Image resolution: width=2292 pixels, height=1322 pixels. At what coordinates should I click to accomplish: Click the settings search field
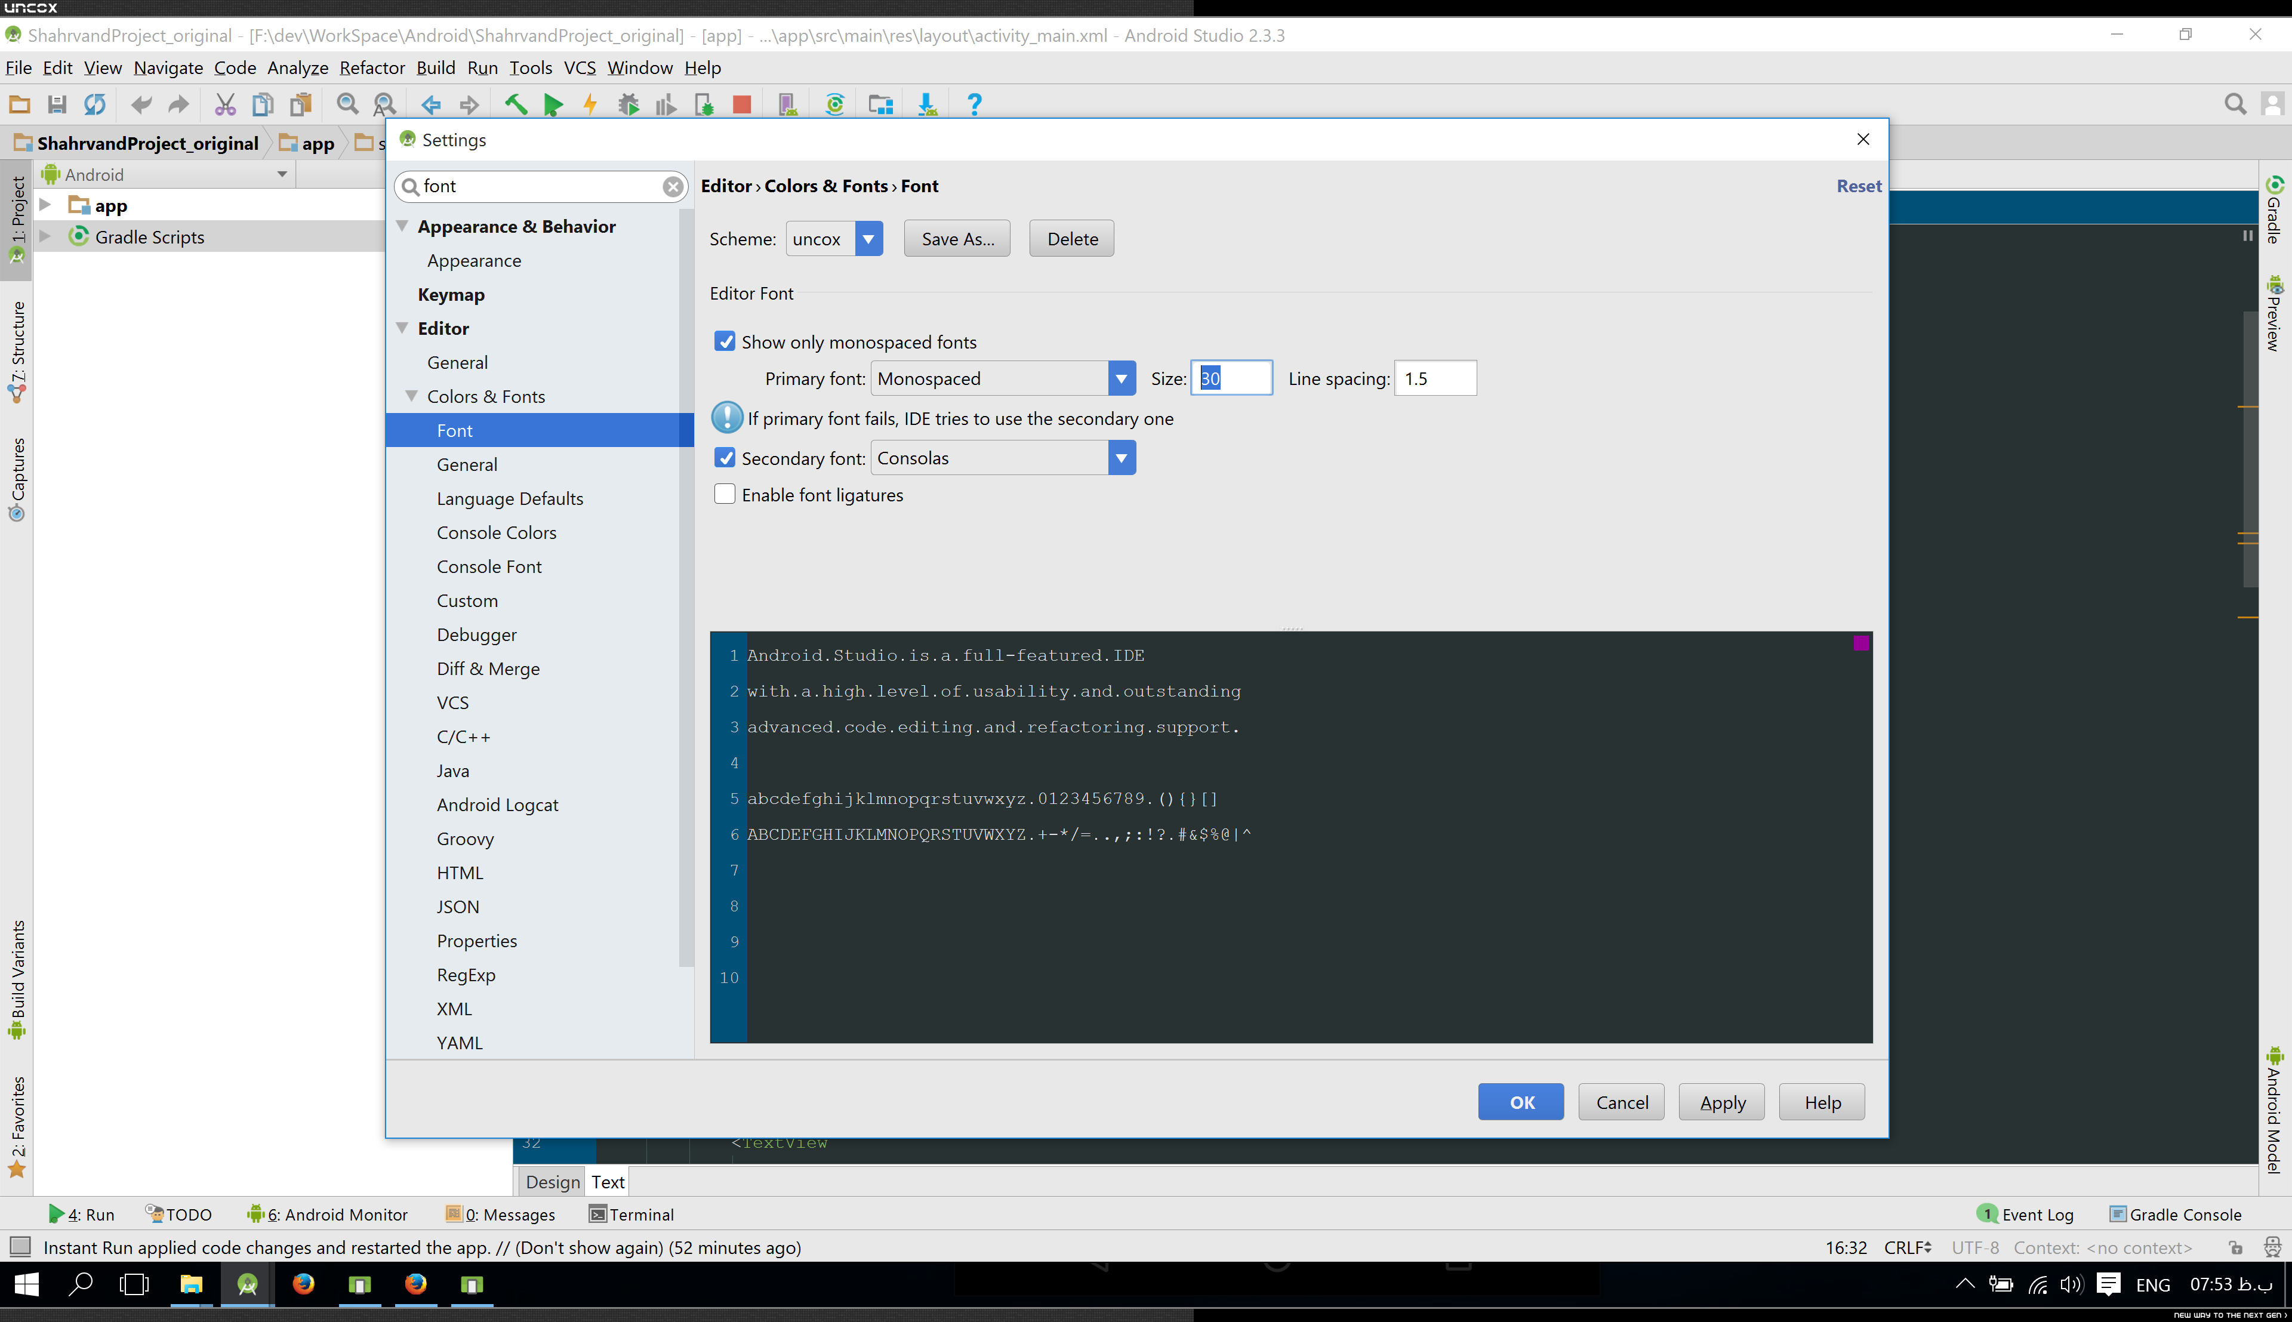541,187
